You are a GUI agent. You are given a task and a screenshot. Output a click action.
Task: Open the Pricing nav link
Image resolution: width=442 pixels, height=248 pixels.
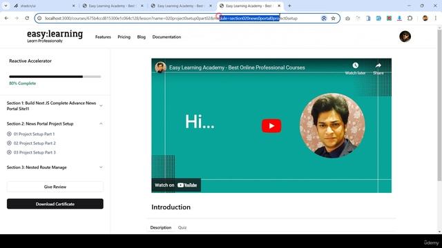124,37
